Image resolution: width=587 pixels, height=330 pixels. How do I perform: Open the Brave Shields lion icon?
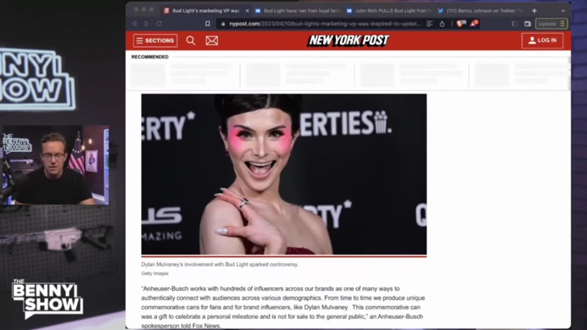point(460,23)
